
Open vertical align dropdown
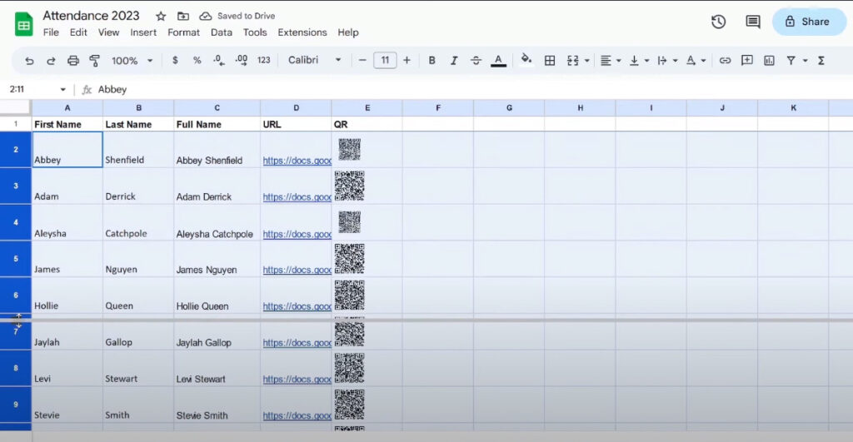coord(639,60)
